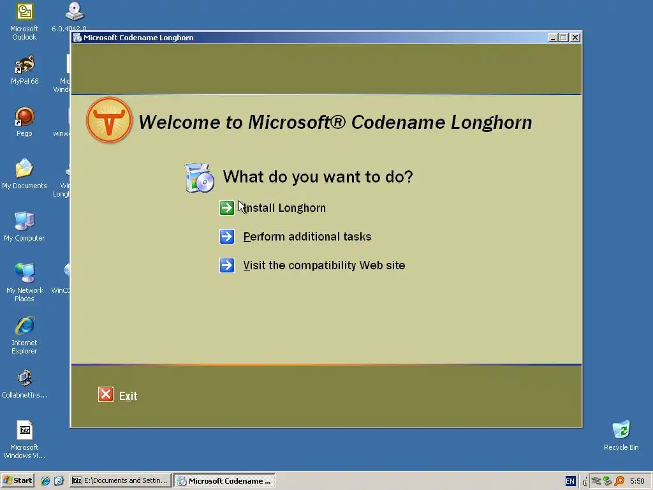The width and height of the screenshot is (653, 490).
Task: Click Microsoft Codename taskbar button
Action: 224,480
